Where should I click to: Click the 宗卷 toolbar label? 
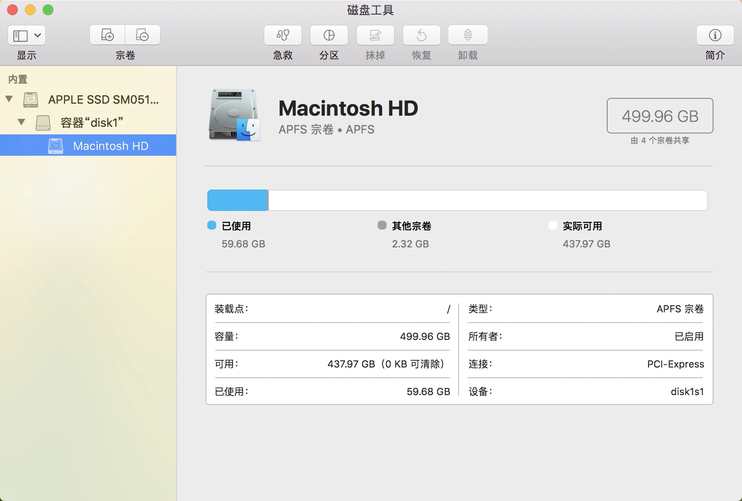point(125,55)
